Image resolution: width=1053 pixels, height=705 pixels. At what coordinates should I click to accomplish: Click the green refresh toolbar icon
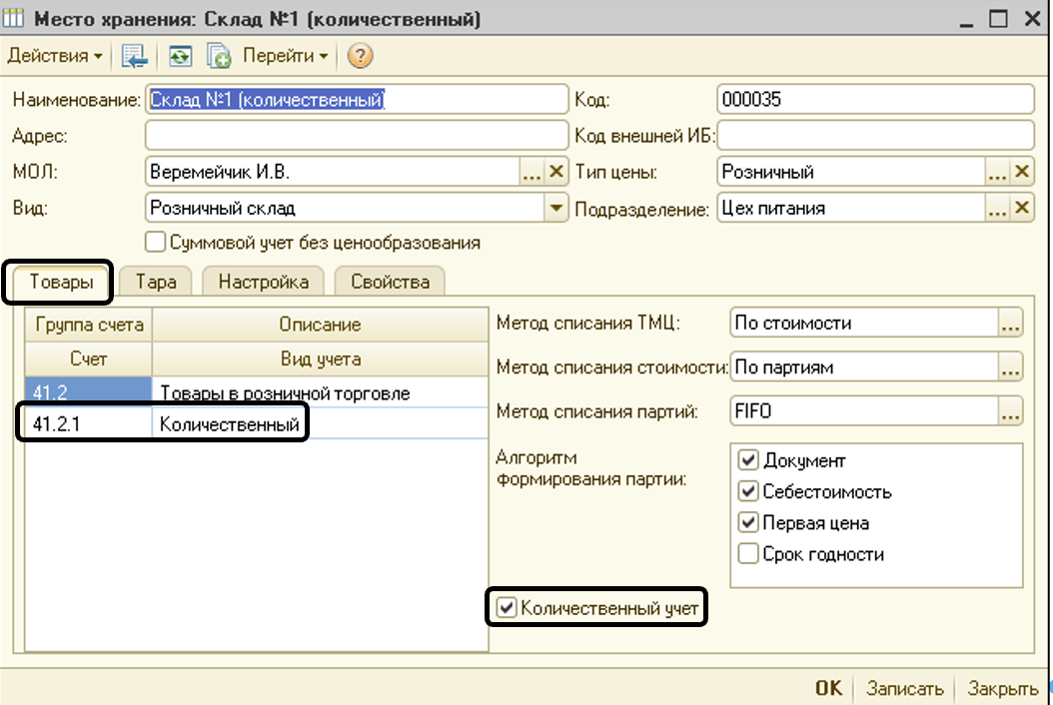point(180,56)
